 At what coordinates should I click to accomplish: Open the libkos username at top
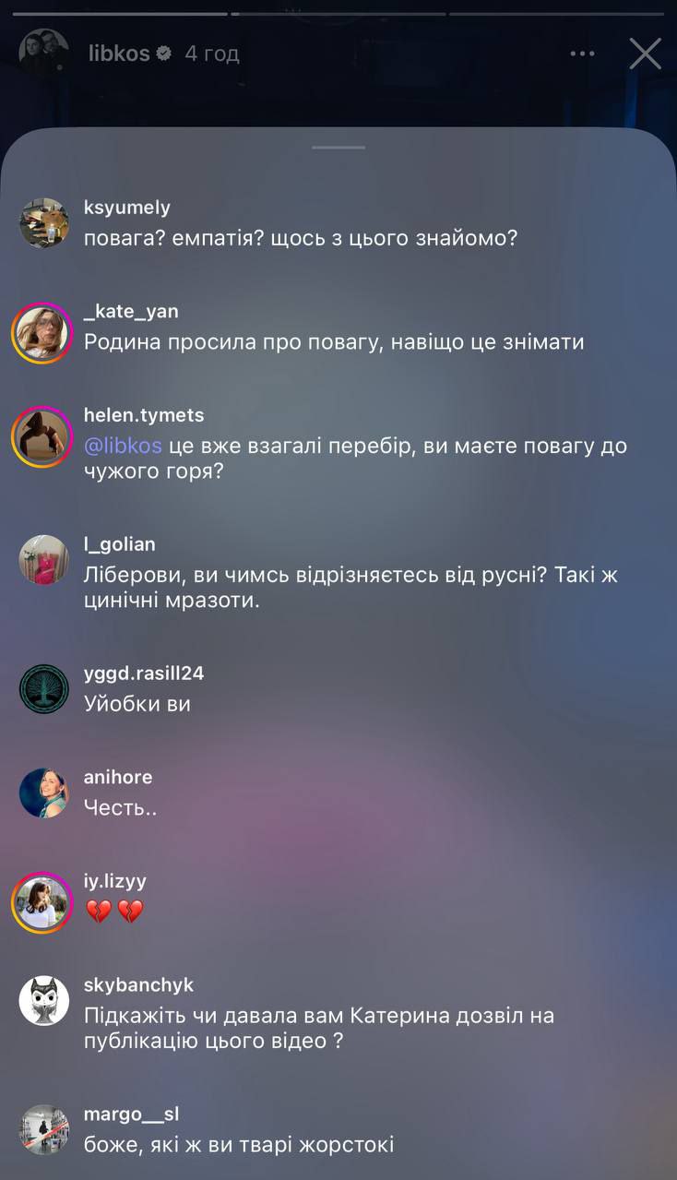118,54
